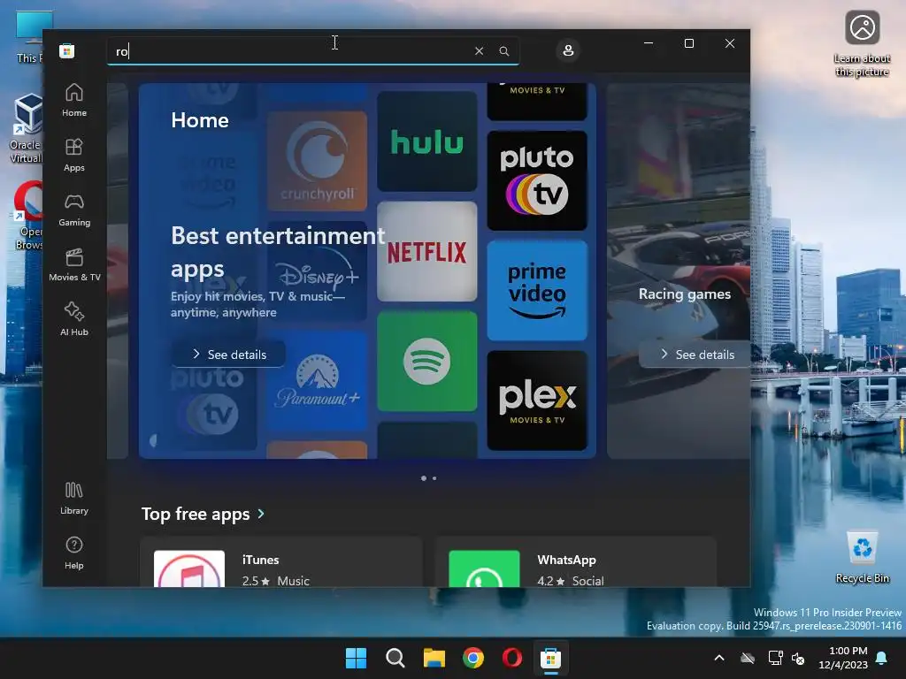Screen dimensions: 906x679
Task: Open the clock showing 1:00 PM
Action: [x=843, y=658]
